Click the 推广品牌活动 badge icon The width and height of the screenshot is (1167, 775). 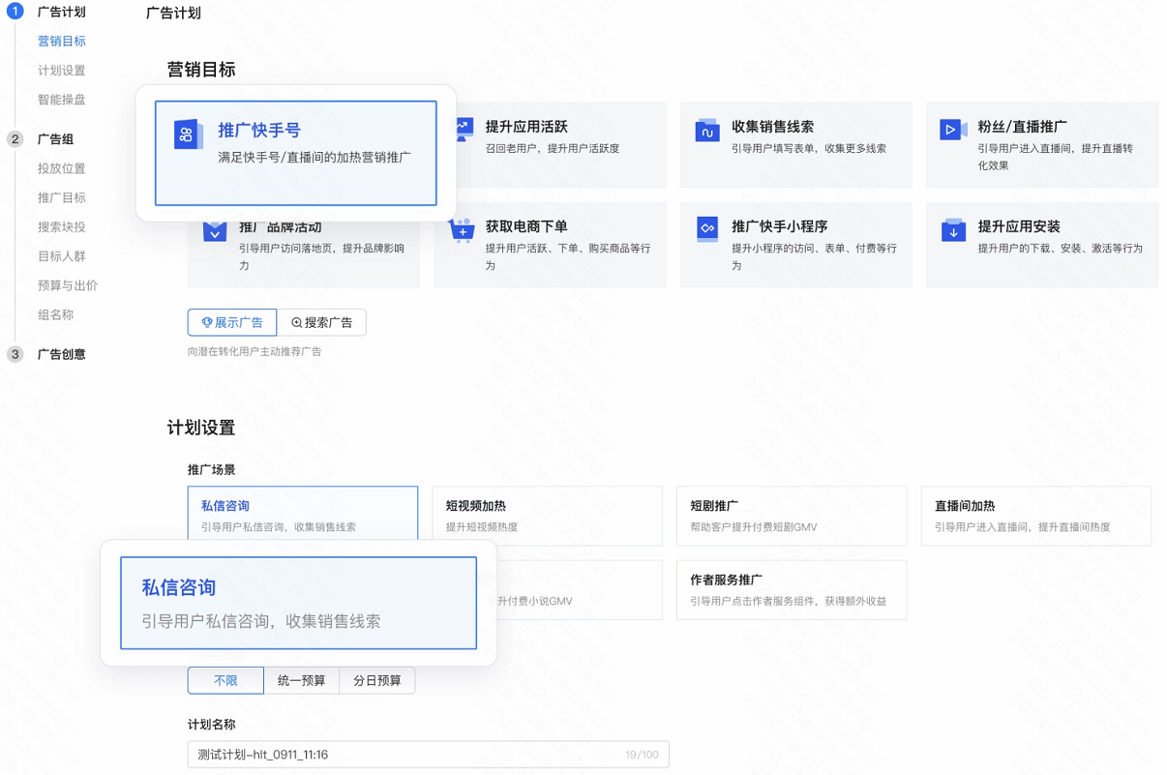[x=214, y=230]
